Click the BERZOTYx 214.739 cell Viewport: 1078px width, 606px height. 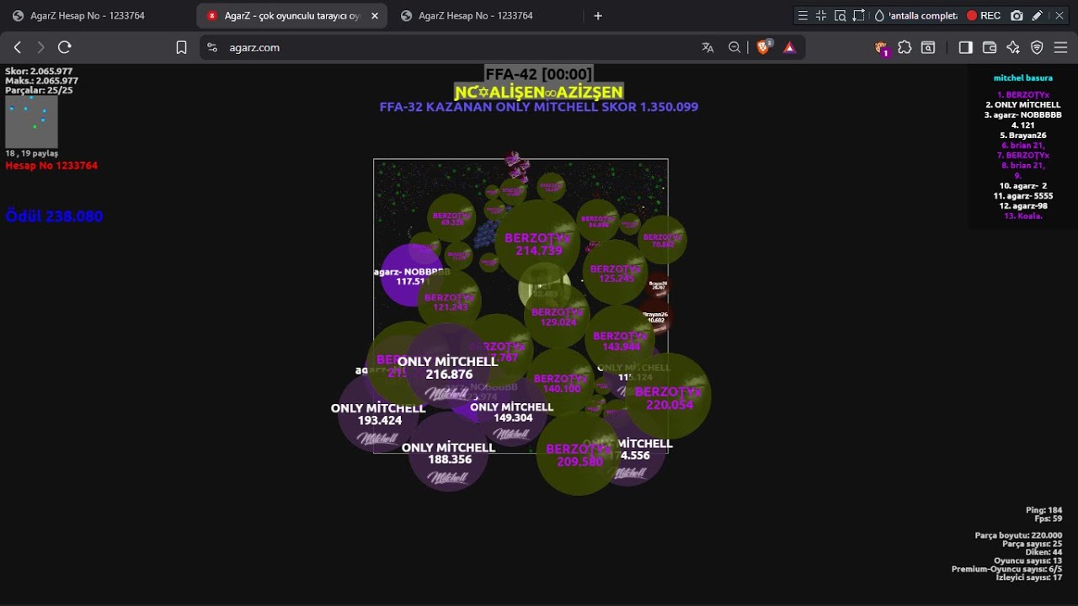538,244
